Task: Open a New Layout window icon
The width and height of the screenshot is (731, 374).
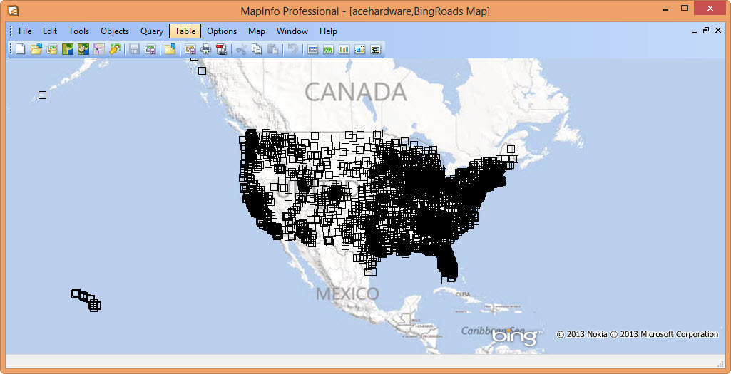Action: pos(359,49)
